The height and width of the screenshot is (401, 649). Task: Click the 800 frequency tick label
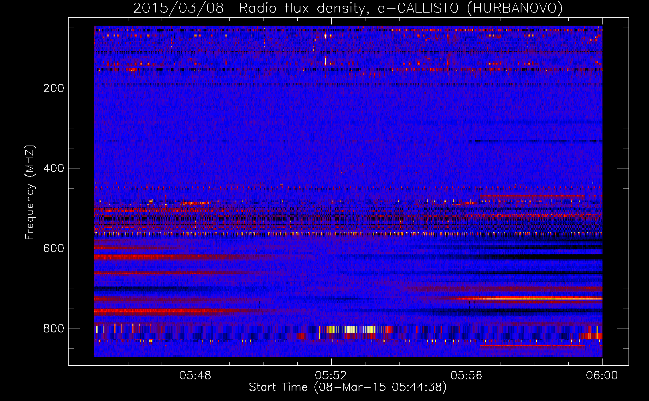pyautogui.click(x=54, y=329)
